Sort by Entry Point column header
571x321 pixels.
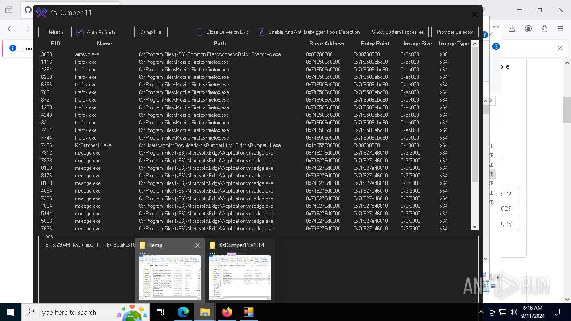[x=375, y=44]
